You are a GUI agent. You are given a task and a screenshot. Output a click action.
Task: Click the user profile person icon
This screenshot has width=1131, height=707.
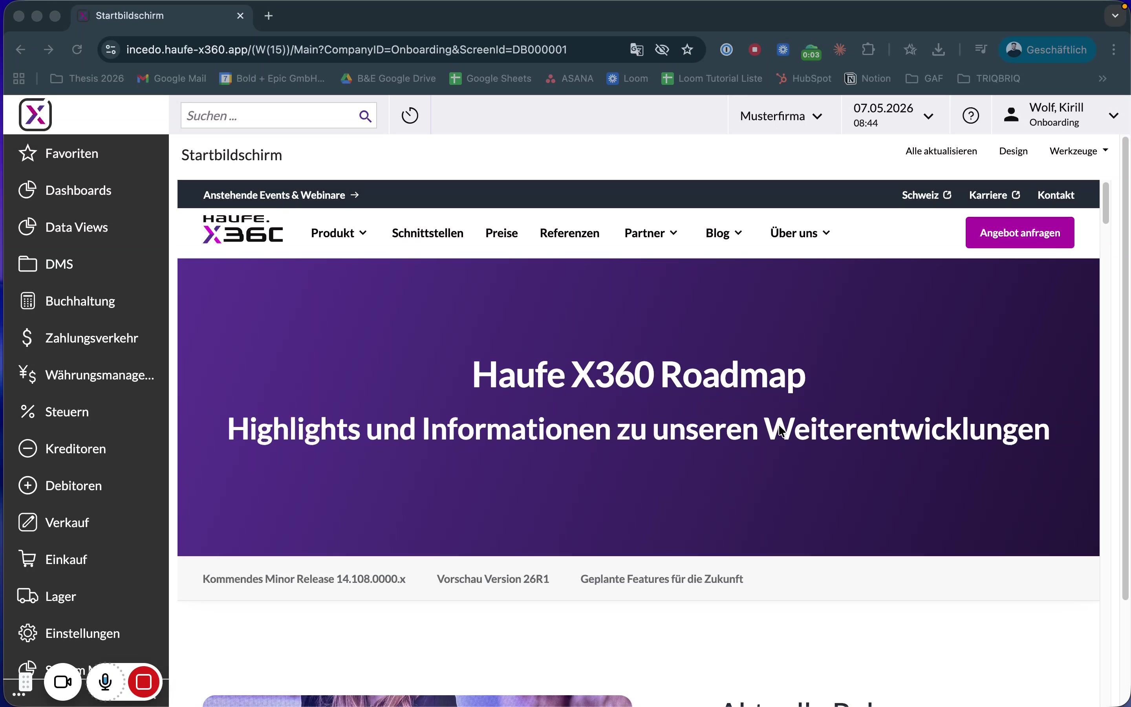pos(1011,115)
